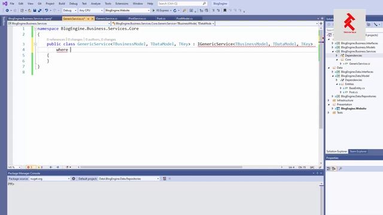Open the editor zoom level dropdown
Image resolution: width=383 pixels, height=215 pixels.
pos(14,167)
